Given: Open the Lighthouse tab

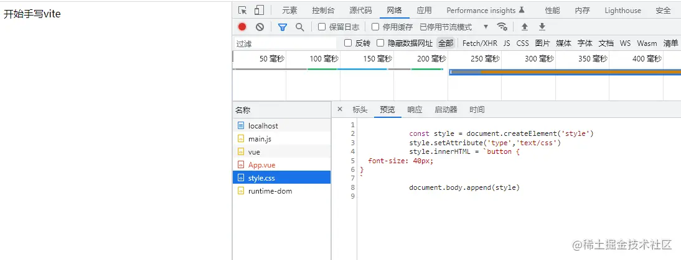Looking at the screenshot, I should point(623,11).
